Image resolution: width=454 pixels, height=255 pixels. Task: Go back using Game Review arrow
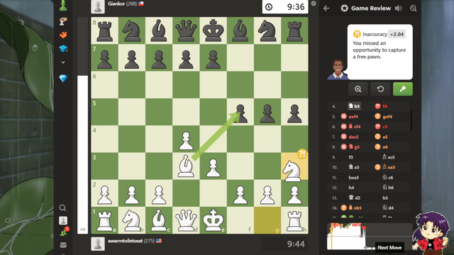(326, 8)
